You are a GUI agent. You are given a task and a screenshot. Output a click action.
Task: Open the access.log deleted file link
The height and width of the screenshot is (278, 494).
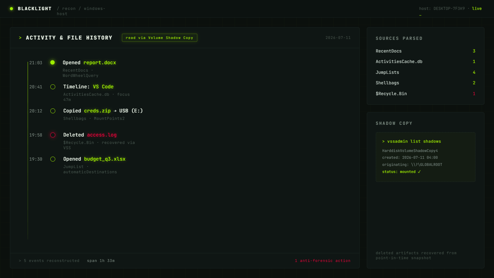[x=102, y=135]
